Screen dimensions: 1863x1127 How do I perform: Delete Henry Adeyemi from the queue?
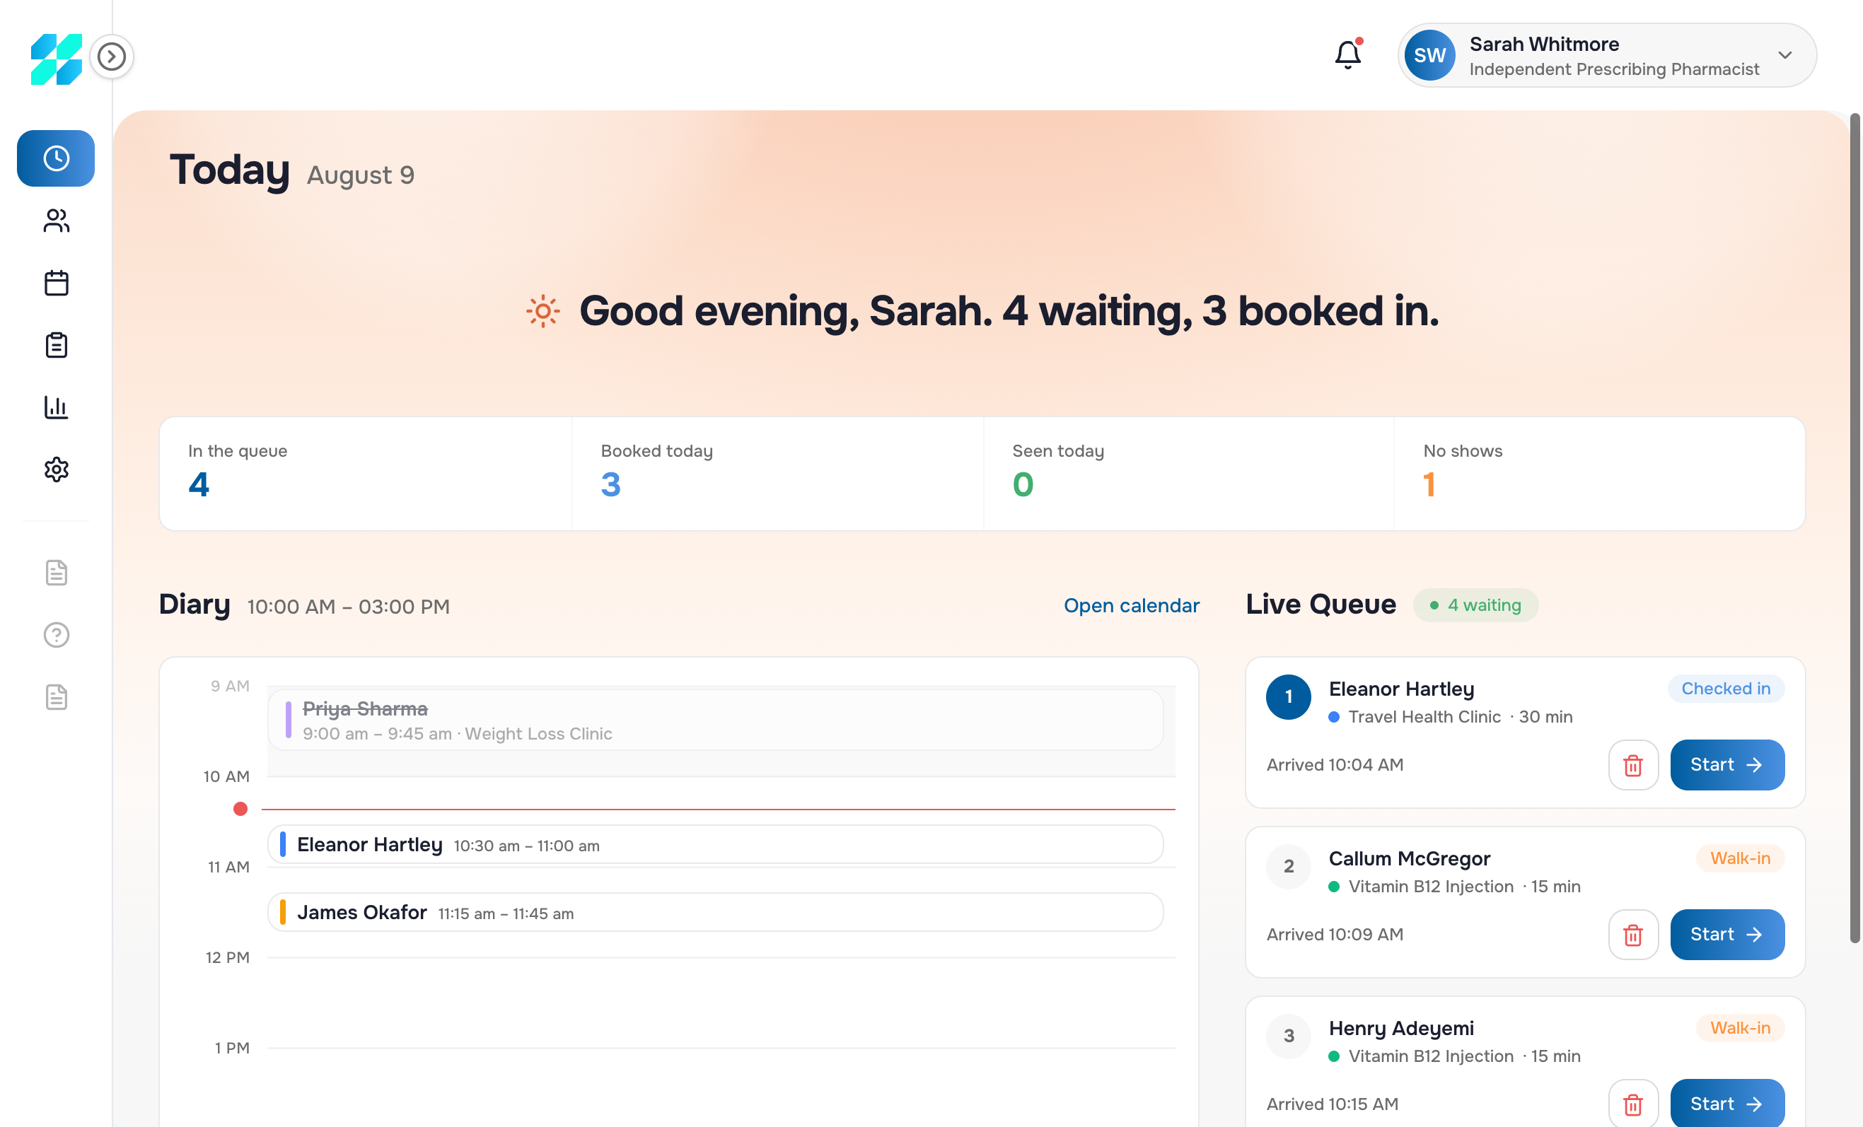1633,1104
